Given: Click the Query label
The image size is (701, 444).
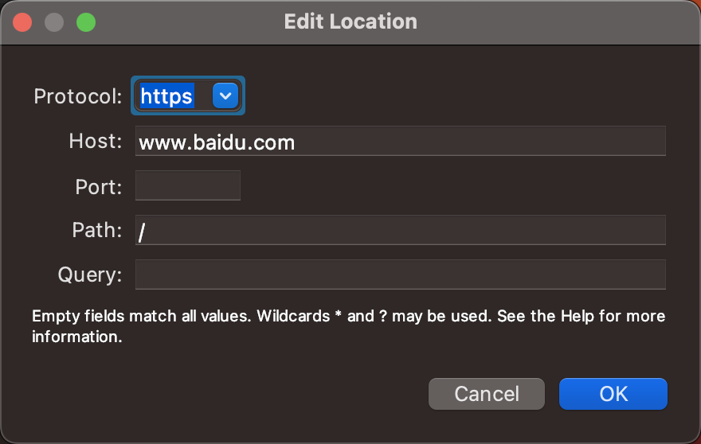Looking at the screenshot, I should [x=90, y=275].
